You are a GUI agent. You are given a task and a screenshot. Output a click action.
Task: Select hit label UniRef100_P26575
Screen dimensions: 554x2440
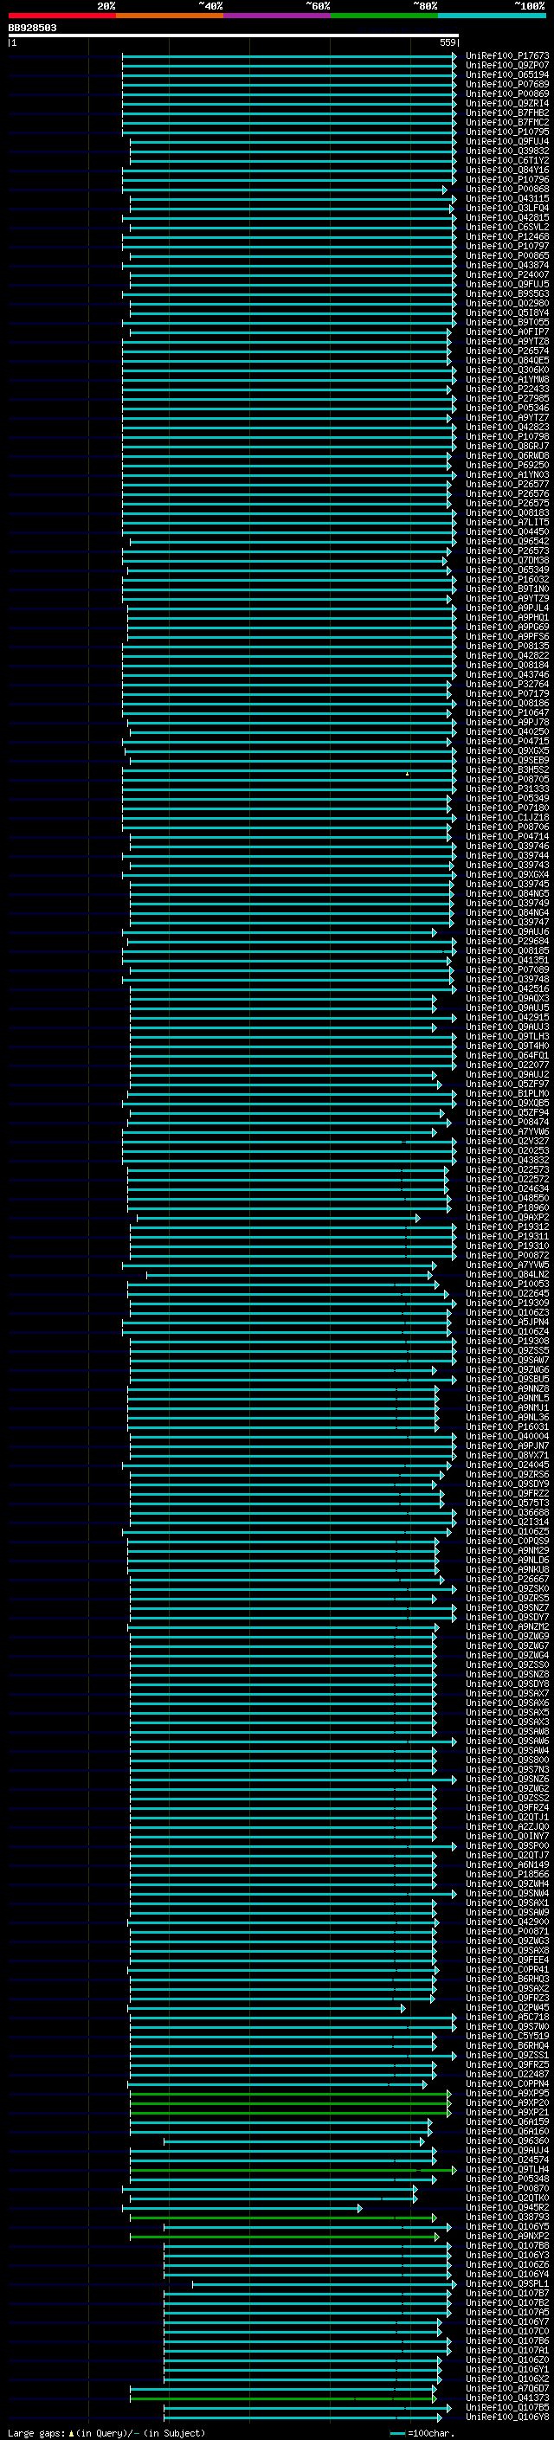pos(507,503)
